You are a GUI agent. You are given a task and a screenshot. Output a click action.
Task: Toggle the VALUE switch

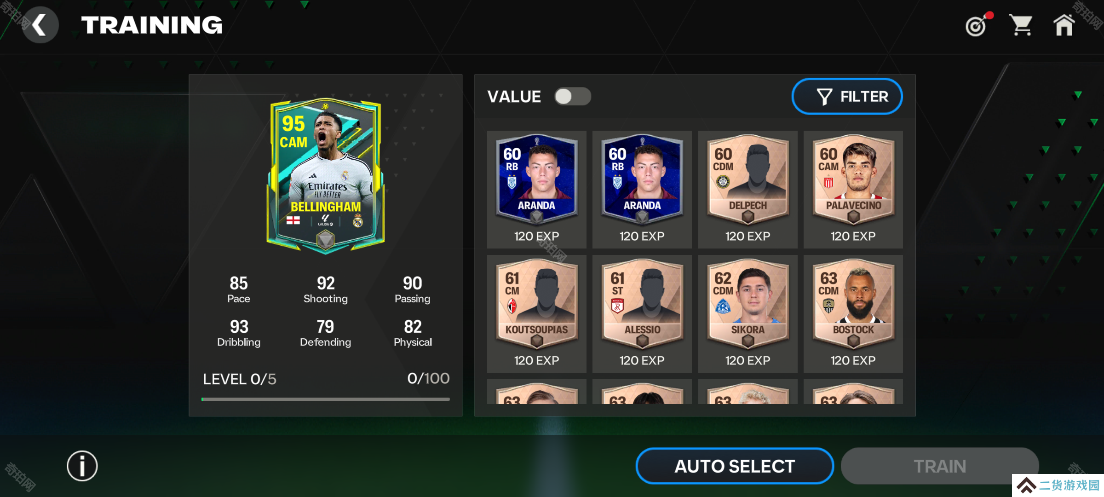point(572,97)
